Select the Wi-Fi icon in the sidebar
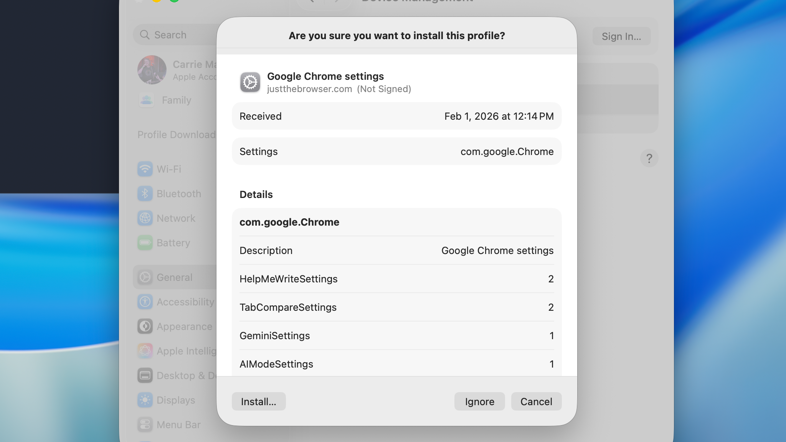786x442 pixels. [x=145, y=169]
